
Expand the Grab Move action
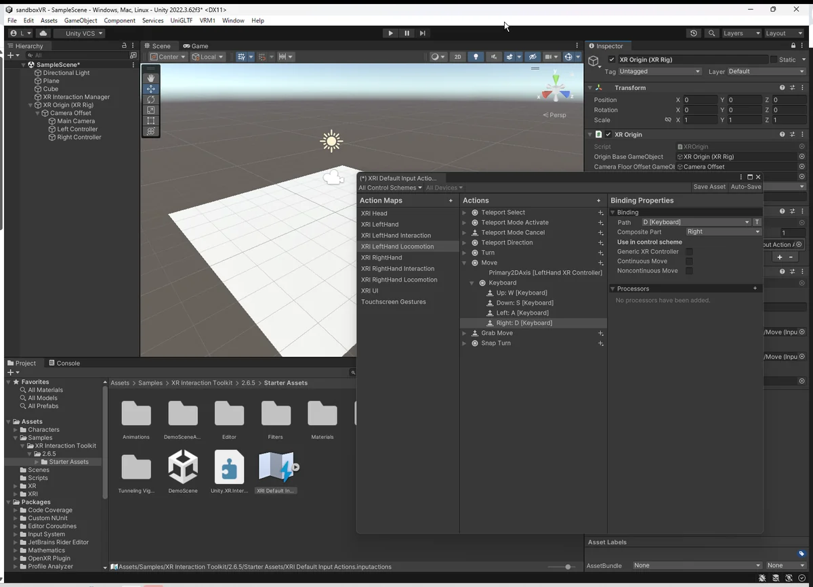pyautogui.click(x=465, y=333)
